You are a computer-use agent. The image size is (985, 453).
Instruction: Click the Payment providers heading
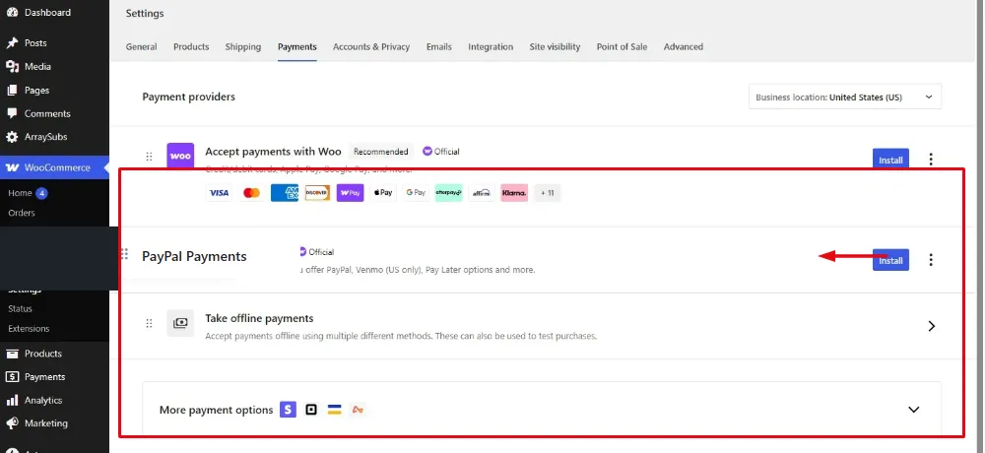click(188, 97)
